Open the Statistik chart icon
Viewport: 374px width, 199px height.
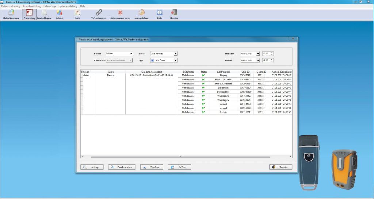coord(59,14)
